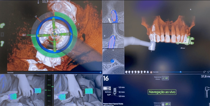Image resolution: width=210 pixels, height=106 pixels.
Task: Click the green jaw model icon on left edge
Action: [2, 25]
